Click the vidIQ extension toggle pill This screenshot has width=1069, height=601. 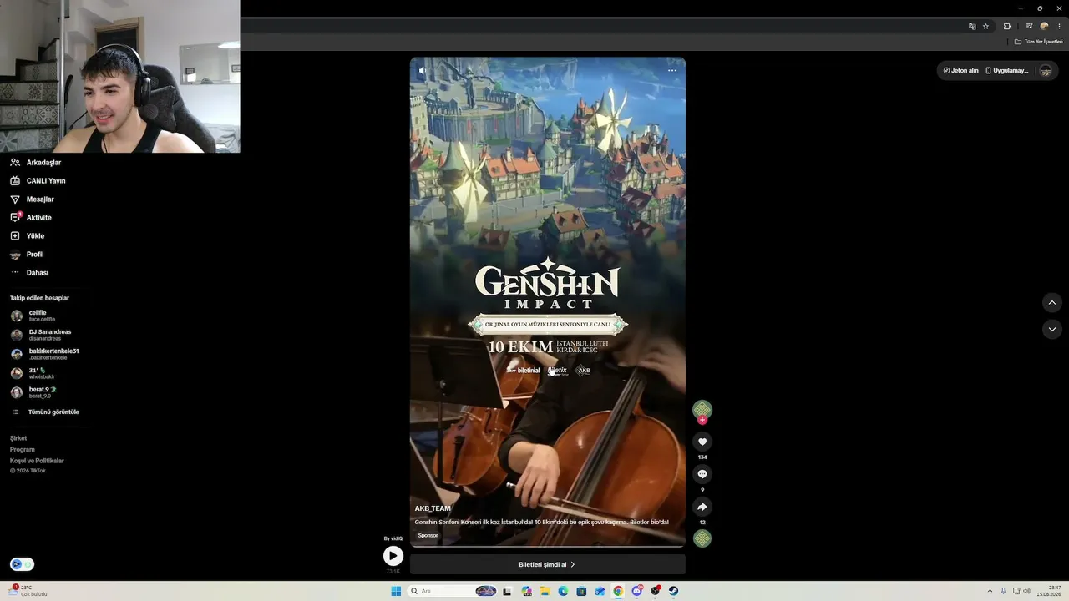(x=22, y=564)
